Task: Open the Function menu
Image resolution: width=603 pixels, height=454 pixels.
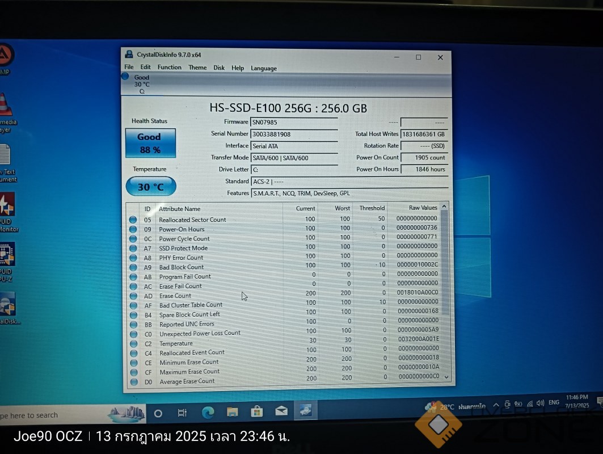Action: point(169,68)
